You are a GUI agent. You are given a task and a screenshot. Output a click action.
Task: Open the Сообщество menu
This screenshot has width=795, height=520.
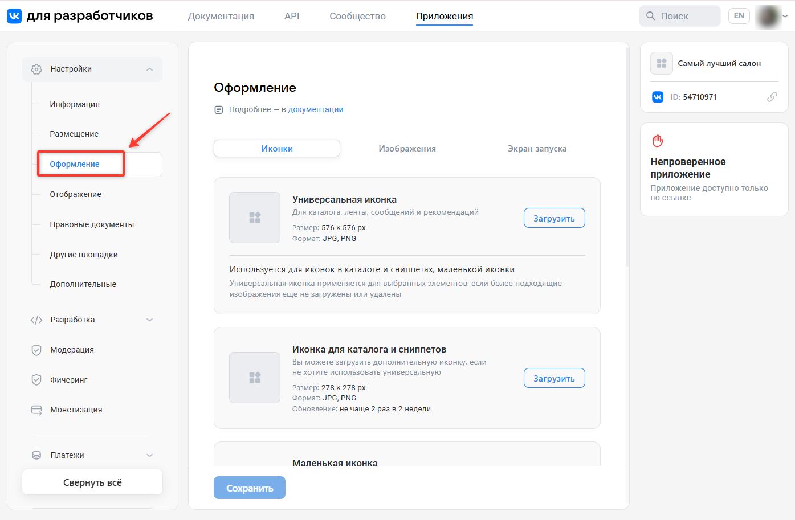coord(358,16)
